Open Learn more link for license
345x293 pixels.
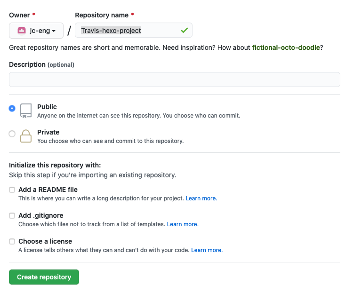pyautogui.click(x=207, y=250)
